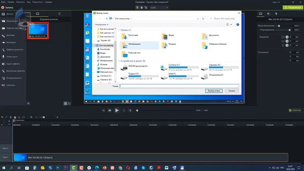Open the Animations (Анимация) panel
The width and height of the screenshot is (304, 171).
[x=9, y=42]
